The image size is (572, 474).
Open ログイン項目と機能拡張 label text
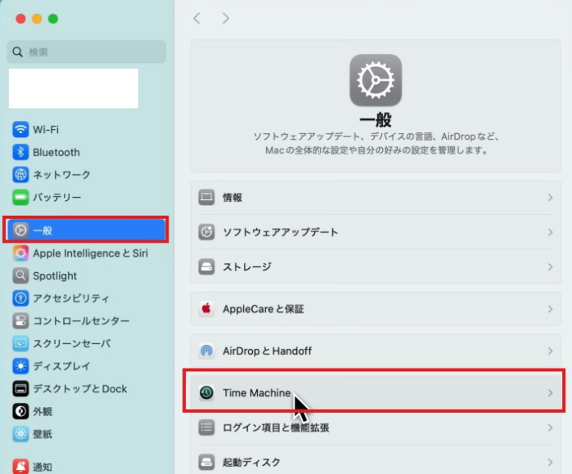276,427
